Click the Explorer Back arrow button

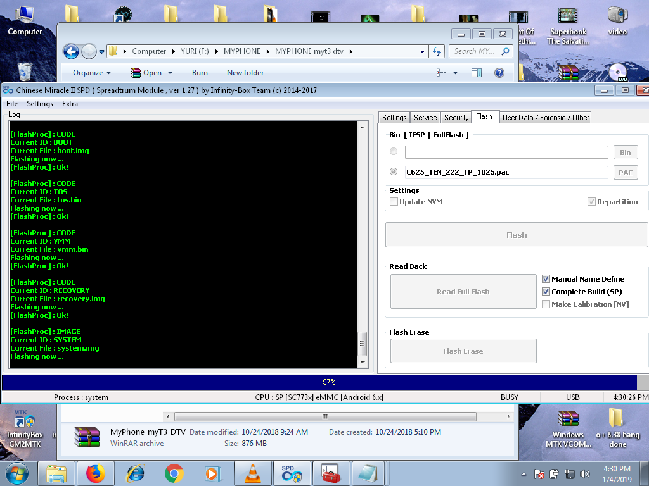71,51
